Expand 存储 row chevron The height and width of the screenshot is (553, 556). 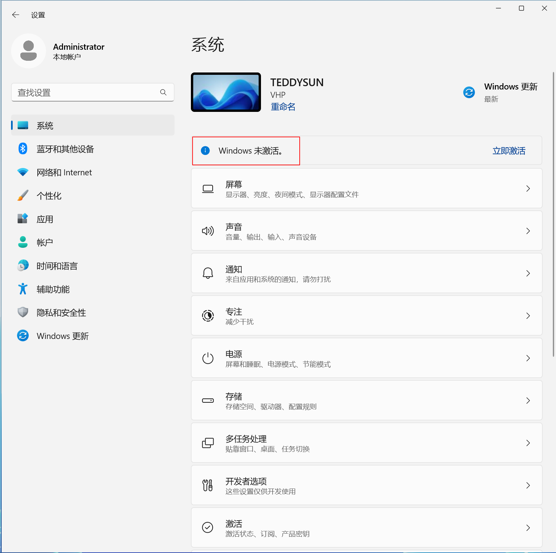coord(528,401)
